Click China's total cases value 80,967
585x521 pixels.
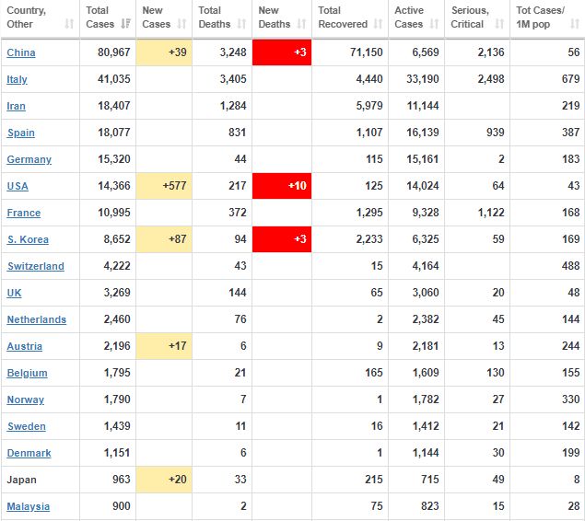114,52
